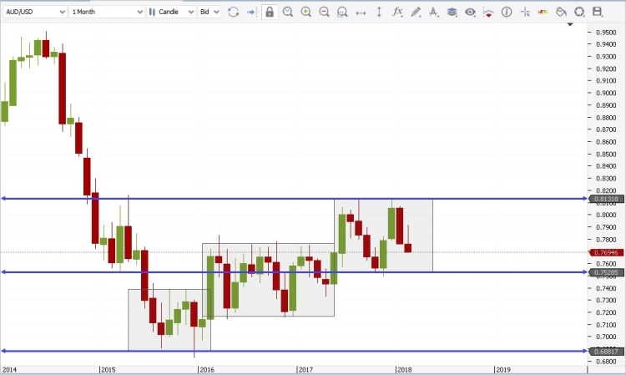Open the fx indicators tool
The image size is (626, 375).
[x=397, y=12]
